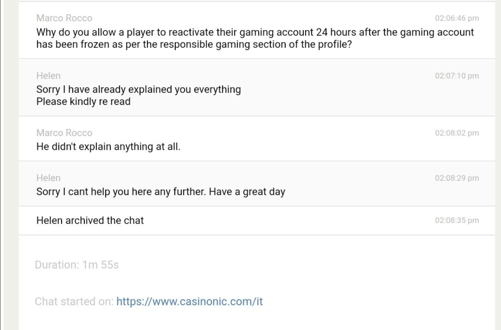Click the Marco Rocco name above the 24 hours question
Screen dimensions: 501x330
tap(64, 18)
